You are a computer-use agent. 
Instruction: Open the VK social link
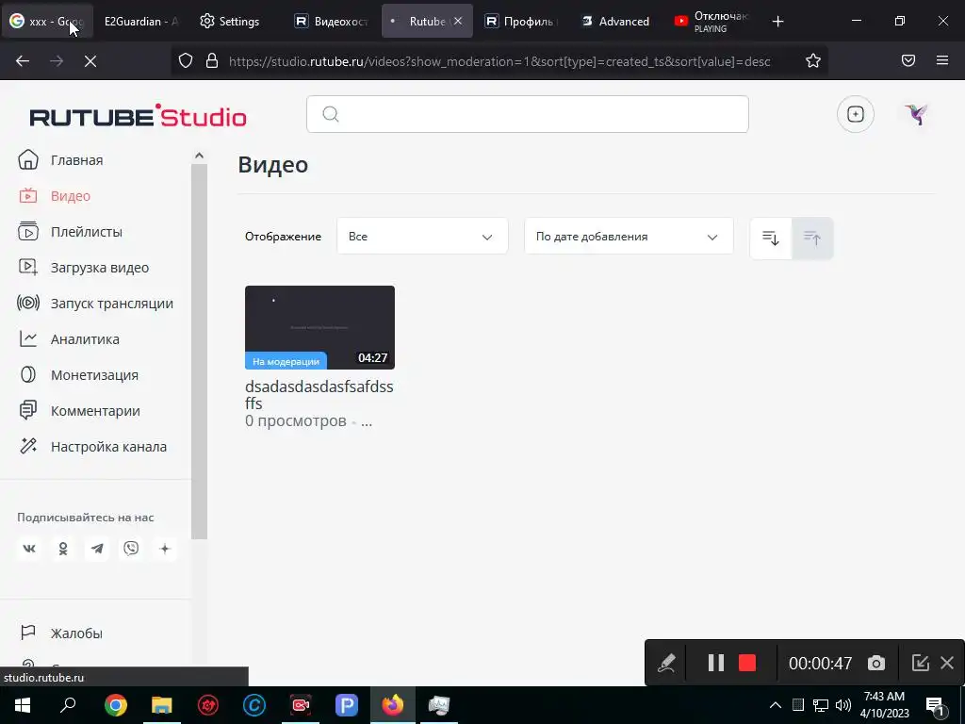pyautogui.click(x=29, y=549)
